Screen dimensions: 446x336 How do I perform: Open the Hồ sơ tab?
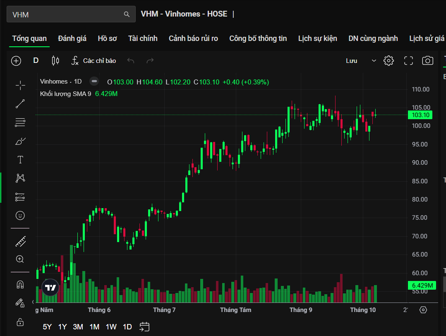pyautogui.click(x=107, y=38)
